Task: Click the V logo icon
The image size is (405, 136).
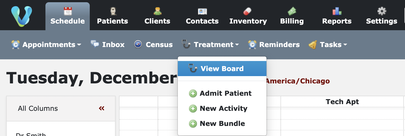Action: pyautogui.click(x=22, y=16)
